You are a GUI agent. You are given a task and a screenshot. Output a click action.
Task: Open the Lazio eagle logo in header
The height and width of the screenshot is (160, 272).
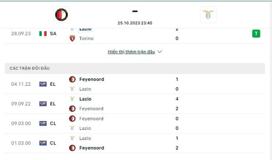[208, 15]
